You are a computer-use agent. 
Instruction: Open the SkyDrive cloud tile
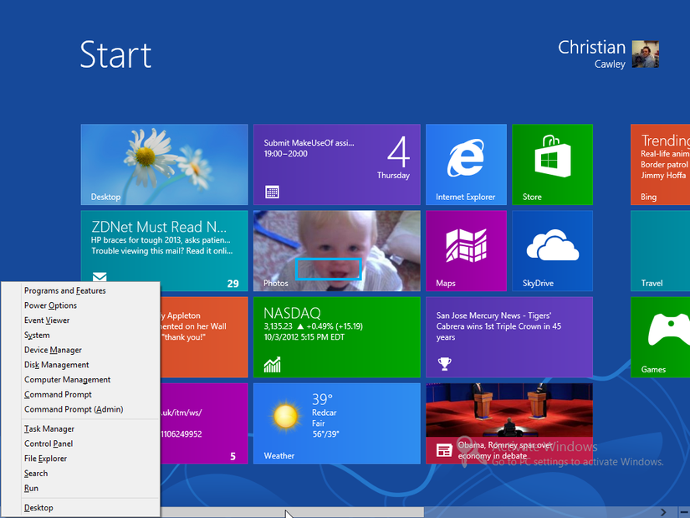(x=552, y=250)
